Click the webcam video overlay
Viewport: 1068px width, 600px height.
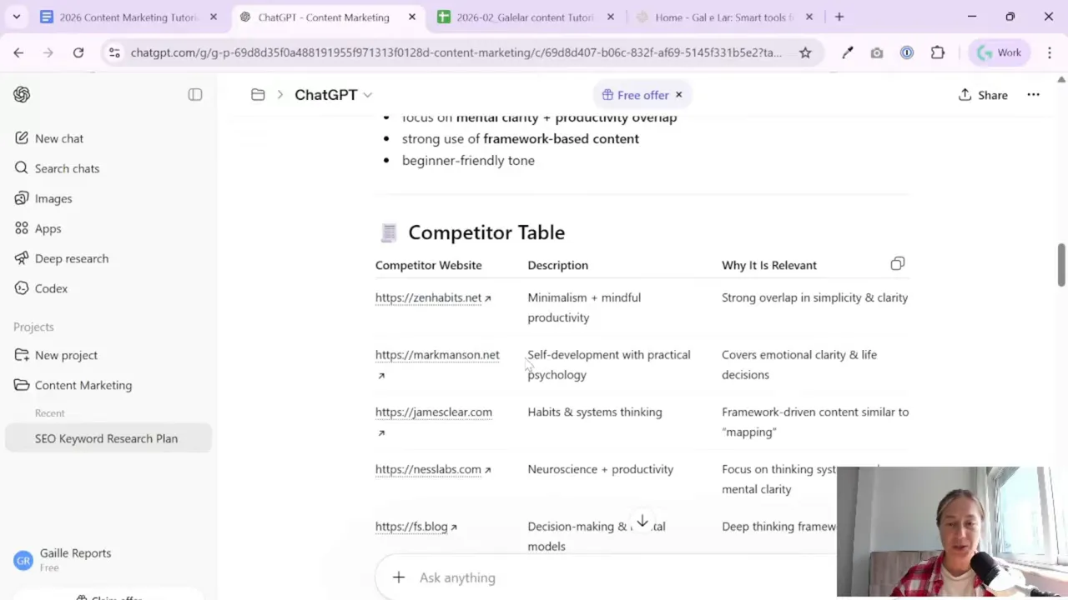coord(945,532)
